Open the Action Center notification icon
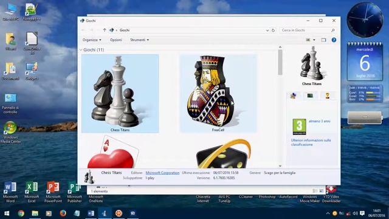The height and width of the screenshot is (219, 389). 362,214
